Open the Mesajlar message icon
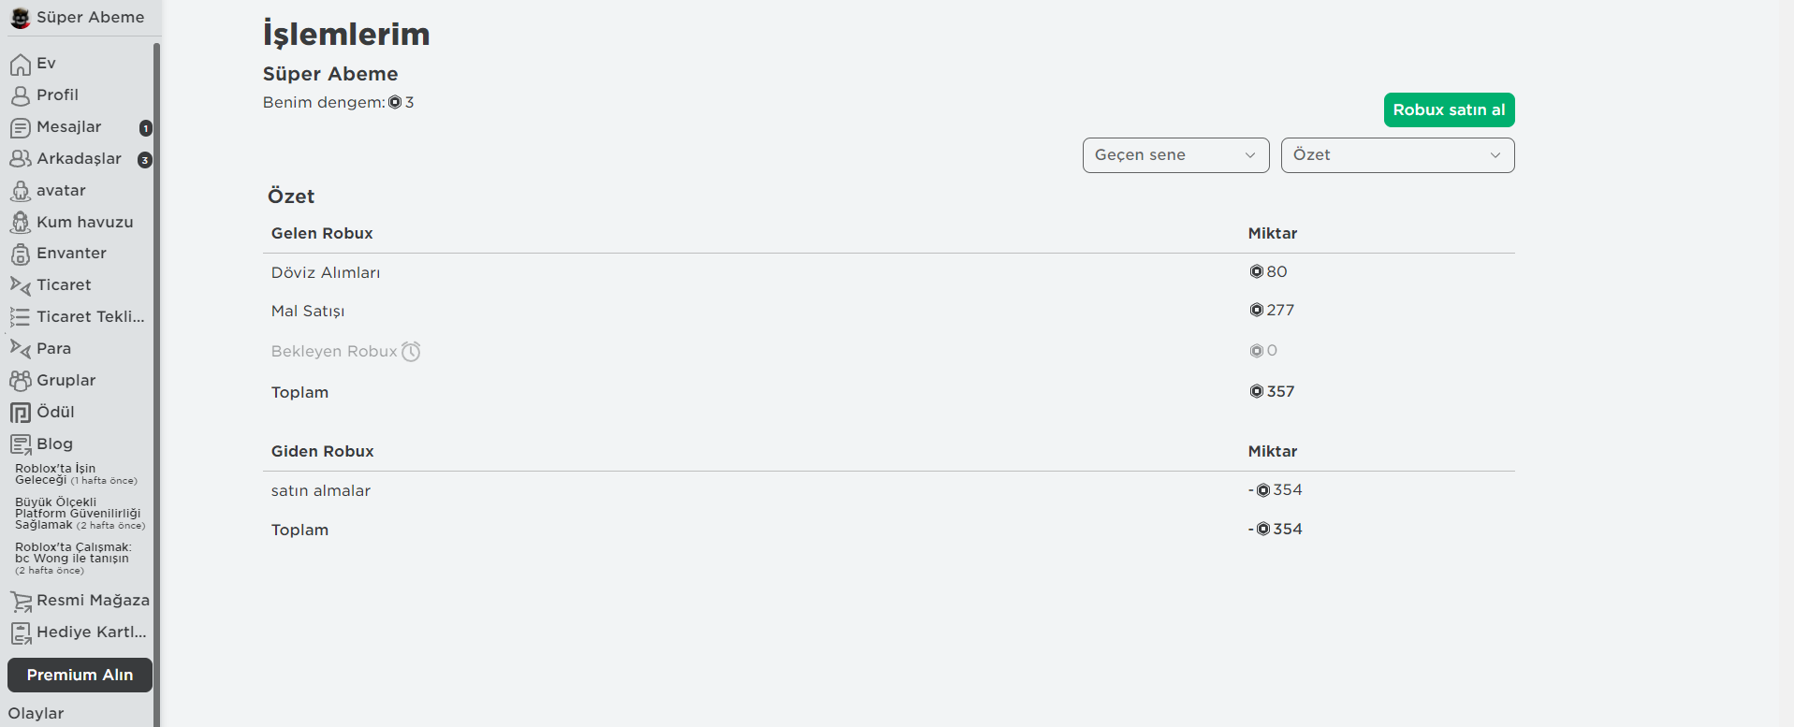 21,127
